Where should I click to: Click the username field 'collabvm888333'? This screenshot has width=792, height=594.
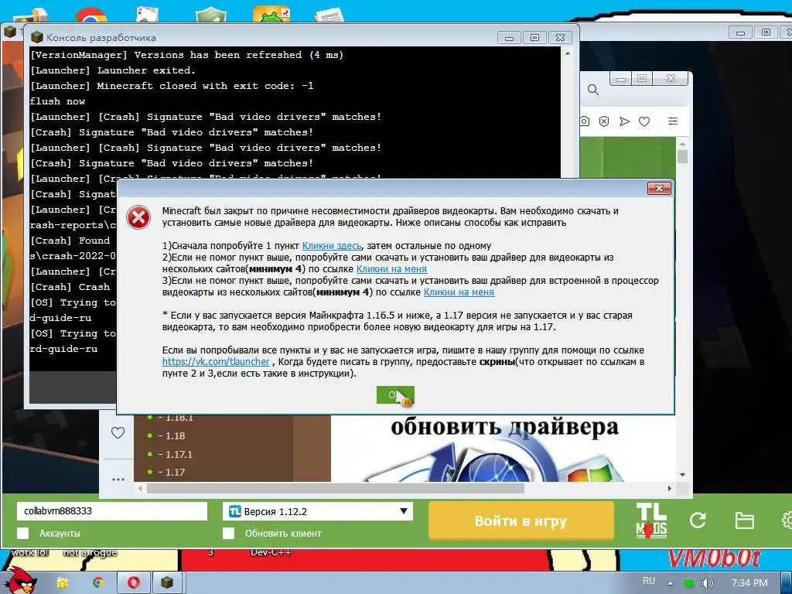point(112,511)
